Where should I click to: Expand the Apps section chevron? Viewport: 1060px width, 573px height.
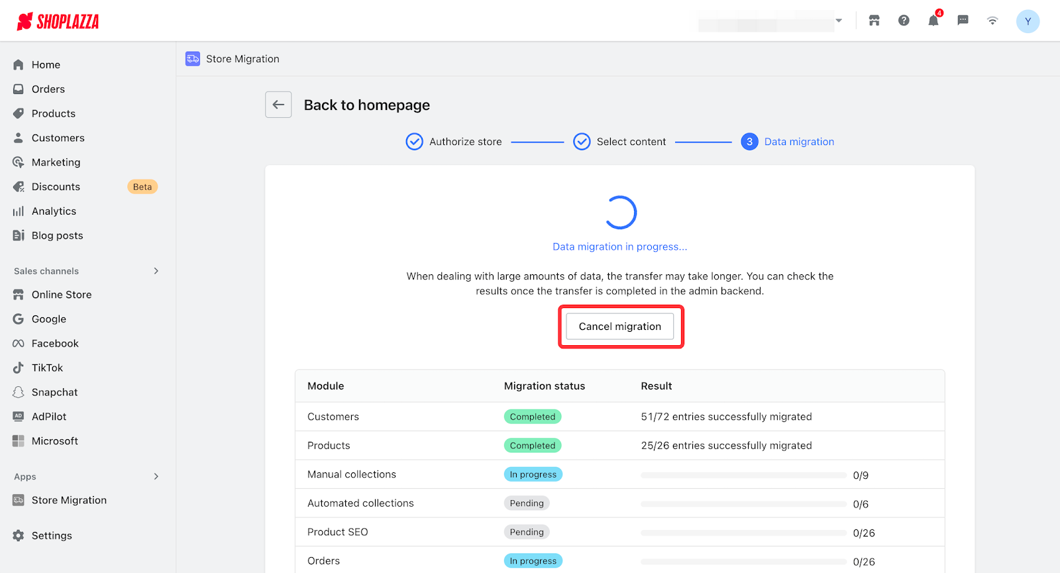(x=156, y=476)
